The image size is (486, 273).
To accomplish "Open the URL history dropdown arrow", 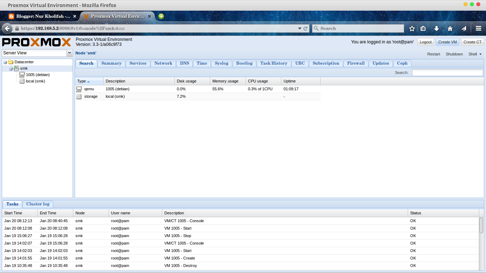I will 300,28.
